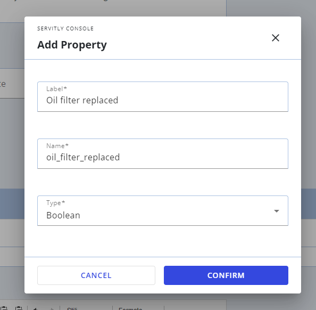Click the second paste icon in background toolbar
Viewport: 316px width, 310px height.
(x=19, y=308)
